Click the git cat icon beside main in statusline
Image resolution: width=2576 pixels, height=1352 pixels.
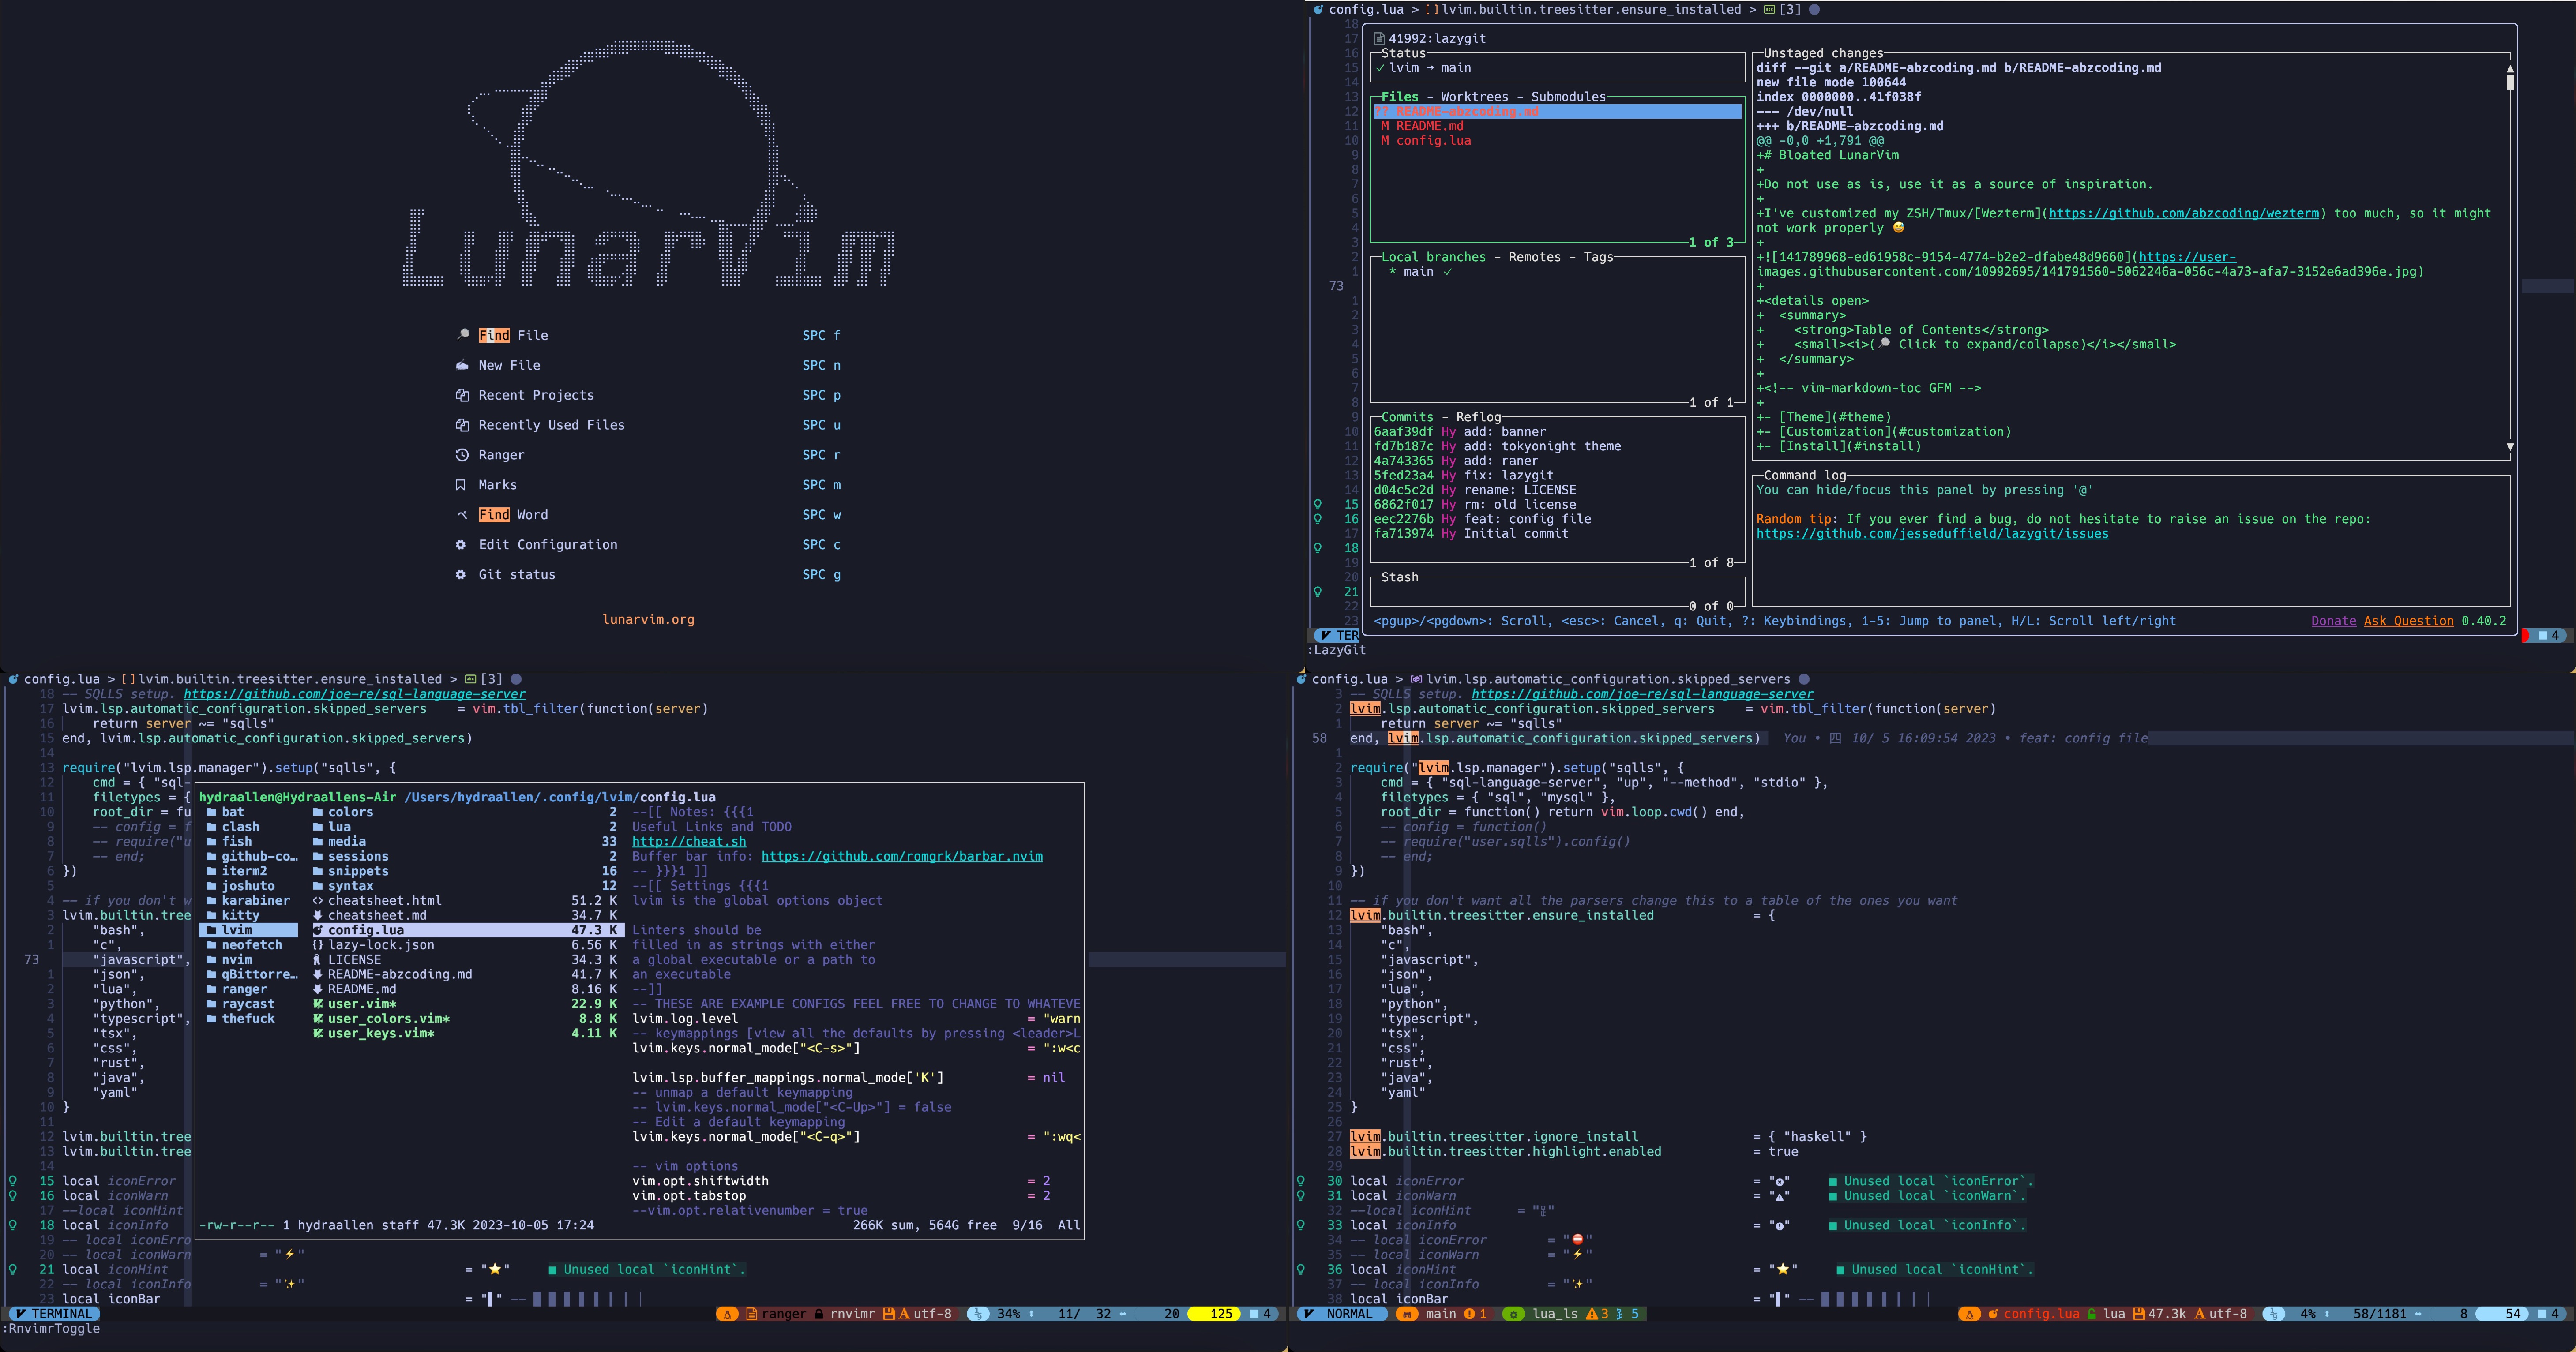click(1407, 1314)
